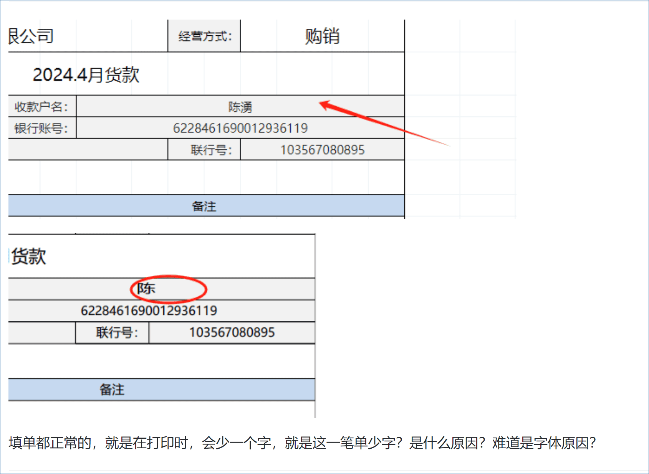Select the 银行账号 label cell
This screenshot has width=649, height=474.
pyautogui.click(x=42, y=128)
